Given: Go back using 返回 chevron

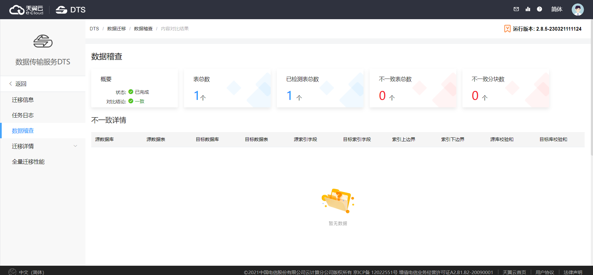Looking at the screenshot, I should pos(11,84).
